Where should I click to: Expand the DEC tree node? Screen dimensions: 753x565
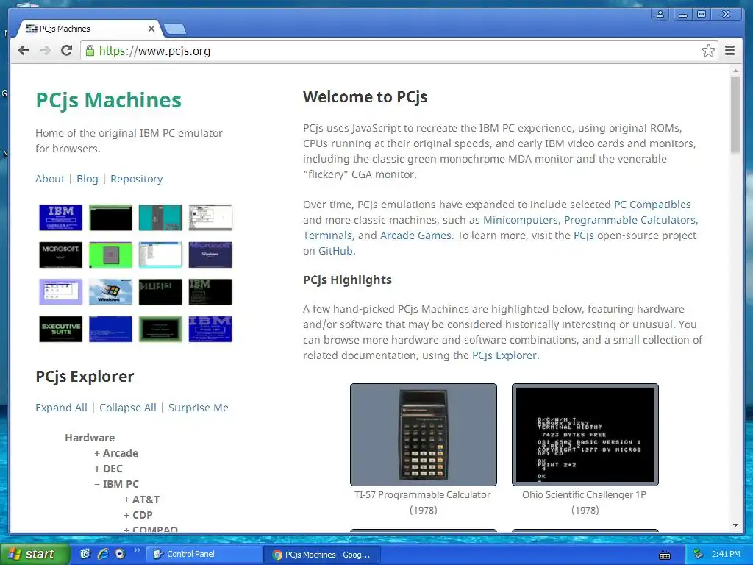108,469
